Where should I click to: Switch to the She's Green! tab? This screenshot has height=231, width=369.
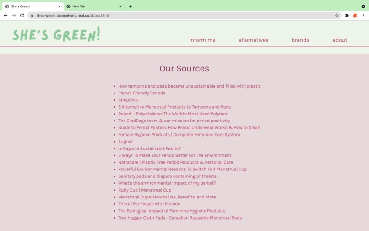(33, 6)
